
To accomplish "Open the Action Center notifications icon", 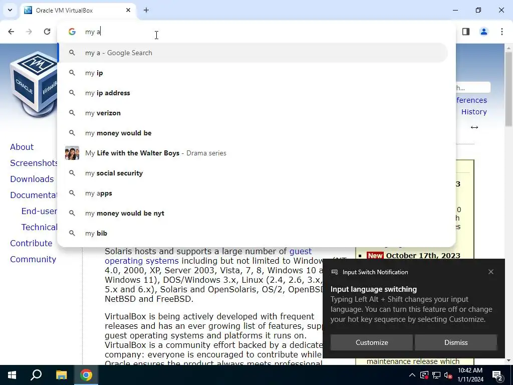I will point(497,375).
